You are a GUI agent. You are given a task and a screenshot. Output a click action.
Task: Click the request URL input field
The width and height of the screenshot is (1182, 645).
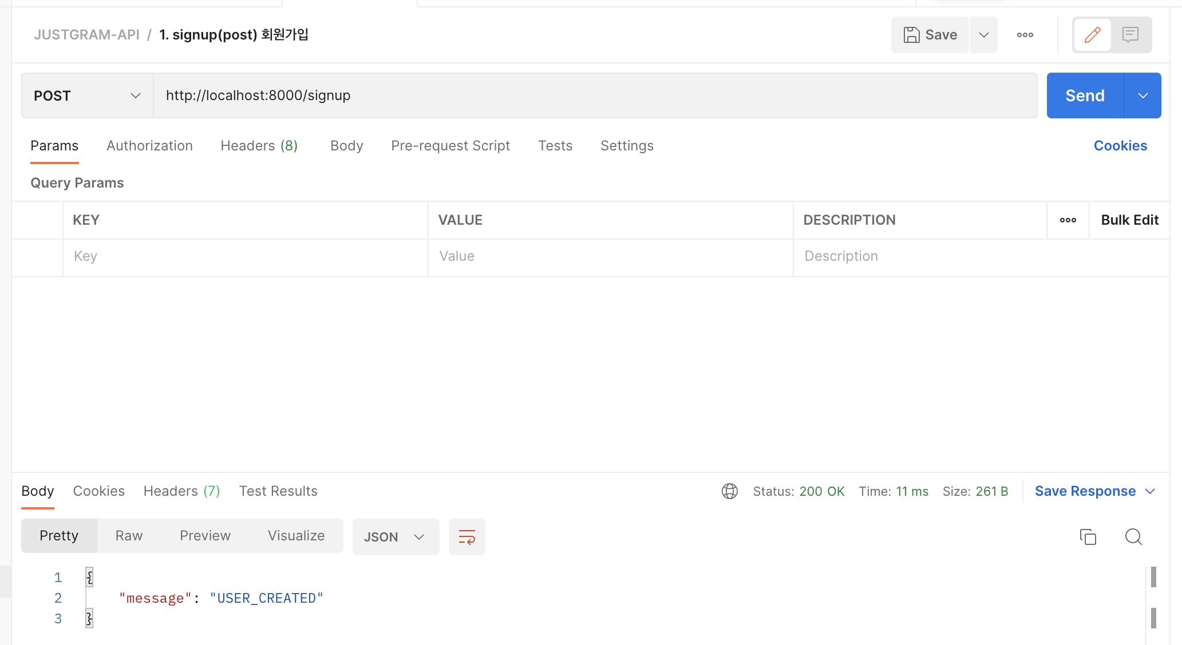tap(594, 95)
